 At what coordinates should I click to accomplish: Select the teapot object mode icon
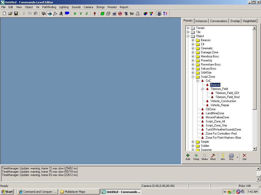(x=49, y=13)
